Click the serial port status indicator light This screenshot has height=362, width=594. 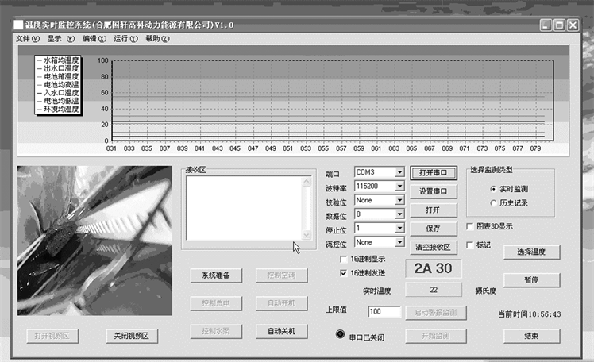click(x=341, y=333)
